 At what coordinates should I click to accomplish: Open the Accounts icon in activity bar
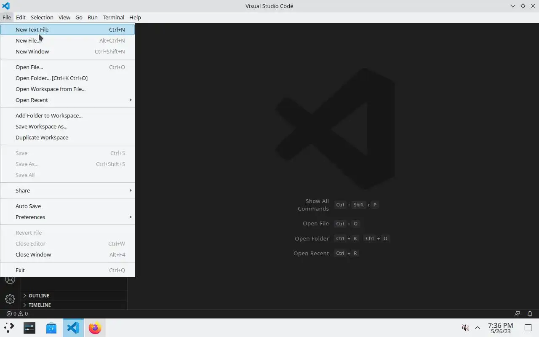pos(10,280)
